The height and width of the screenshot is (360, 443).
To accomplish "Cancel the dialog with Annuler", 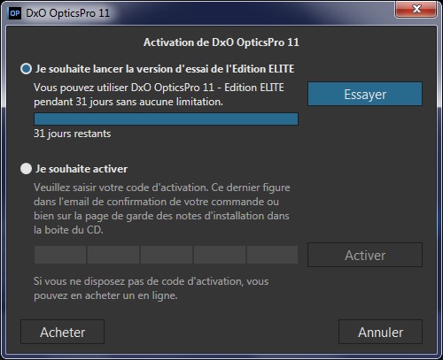I will coord(380,332).
